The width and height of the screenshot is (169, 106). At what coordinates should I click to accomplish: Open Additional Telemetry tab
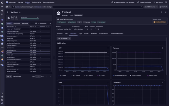tap(117, 34)
